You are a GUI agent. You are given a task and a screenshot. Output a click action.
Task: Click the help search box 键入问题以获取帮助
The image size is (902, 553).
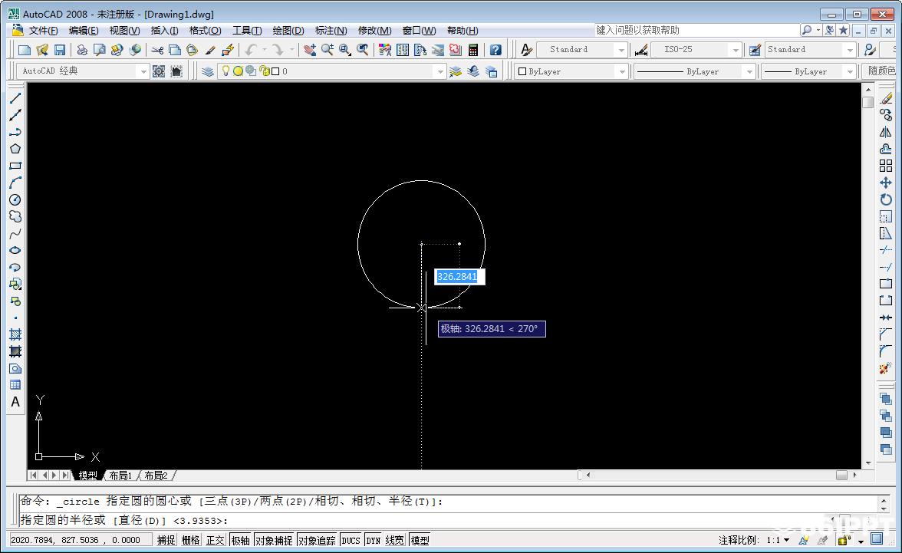pos(696,31)
